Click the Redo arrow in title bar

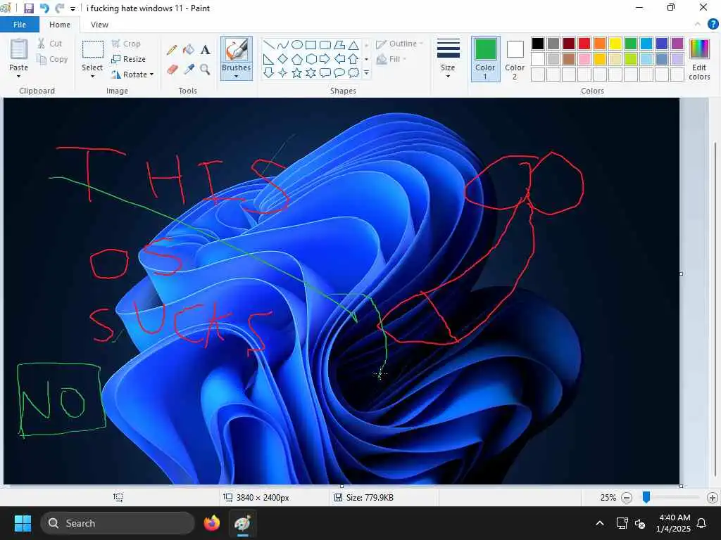tap(59, 8)
